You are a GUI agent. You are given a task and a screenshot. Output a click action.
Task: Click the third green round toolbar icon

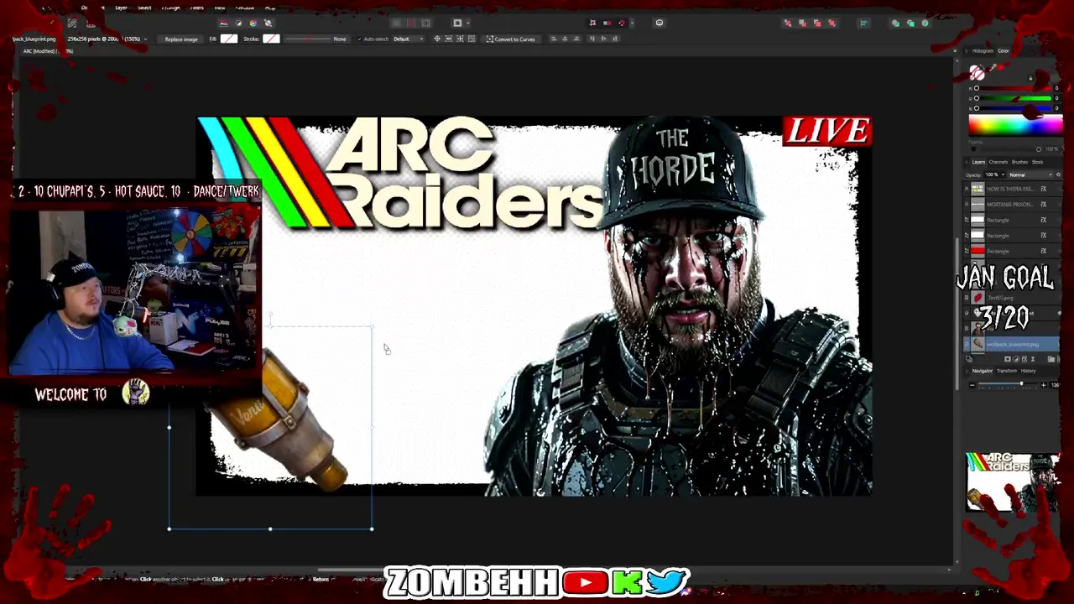click(925, 23)
